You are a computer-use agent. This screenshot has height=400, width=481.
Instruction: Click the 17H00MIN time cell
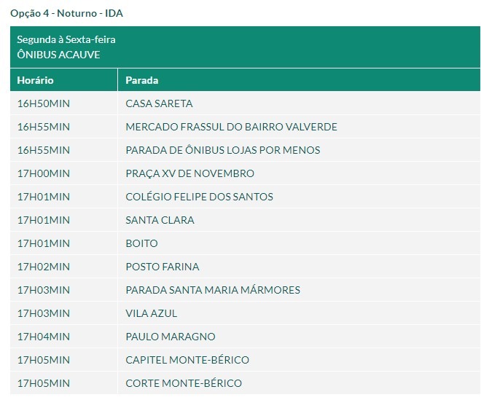pyautogui.click(x=44, y=173)
